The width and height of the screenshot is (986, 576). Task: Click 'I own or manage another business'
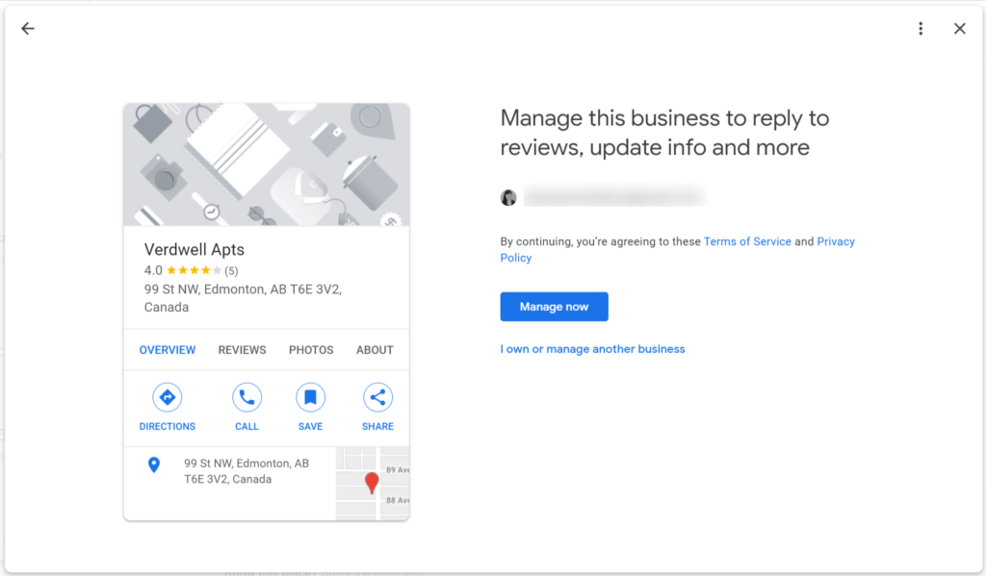pyautogui.click(x=592, y=349)
